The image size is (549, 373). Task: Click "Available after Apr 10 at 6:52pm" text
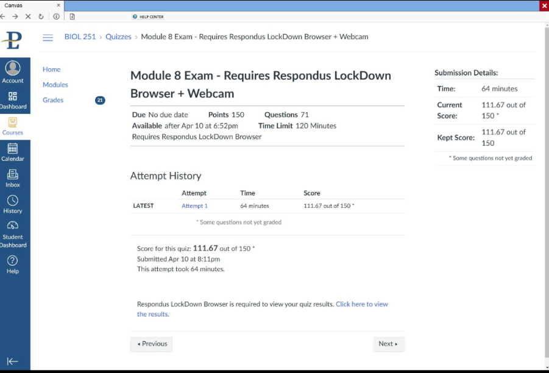185,126
